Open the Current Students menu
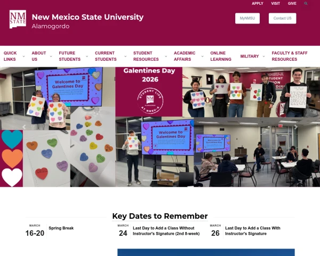The height and width of the screenshot is (256, 320). point(106,56)
